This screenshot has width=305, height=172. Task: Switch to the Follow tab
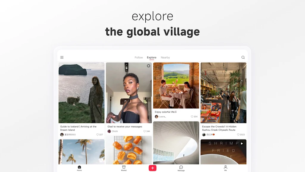pyautogui.click(x=139, y=58)
